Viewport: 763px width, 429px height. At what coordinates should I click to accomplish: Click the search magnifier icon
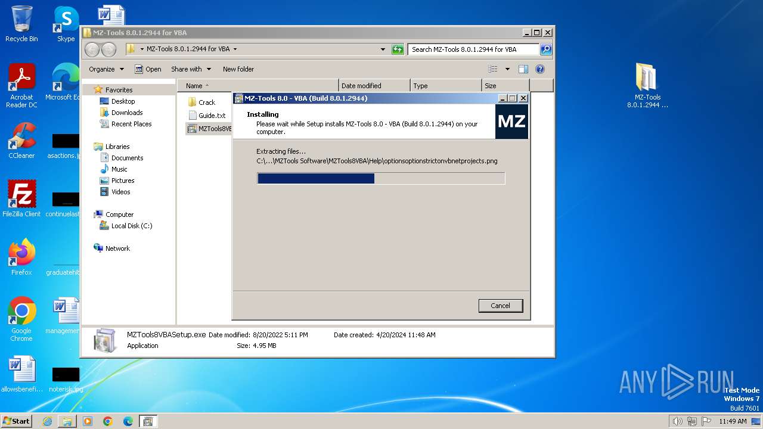pos(546,49)
